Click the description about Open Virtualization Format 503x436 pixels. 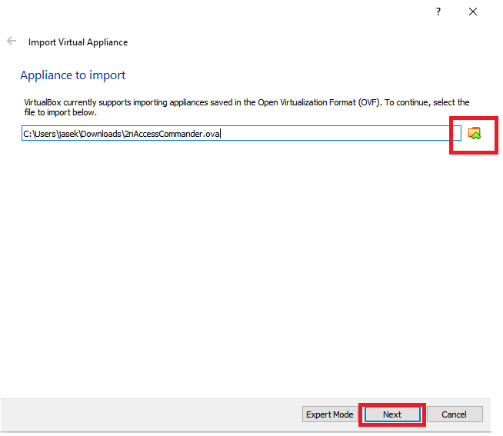click(x=247, y=107)
